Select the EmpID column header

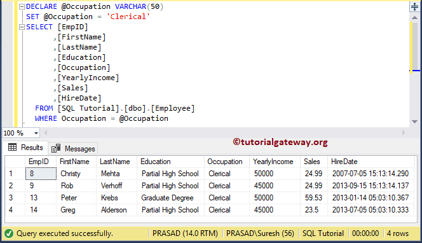click(41, 162)
